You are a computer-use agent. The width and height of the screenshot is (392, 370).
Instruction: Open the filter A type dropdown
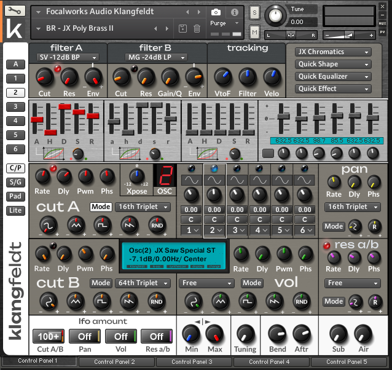pyautogui.click(x=68, y=57)
